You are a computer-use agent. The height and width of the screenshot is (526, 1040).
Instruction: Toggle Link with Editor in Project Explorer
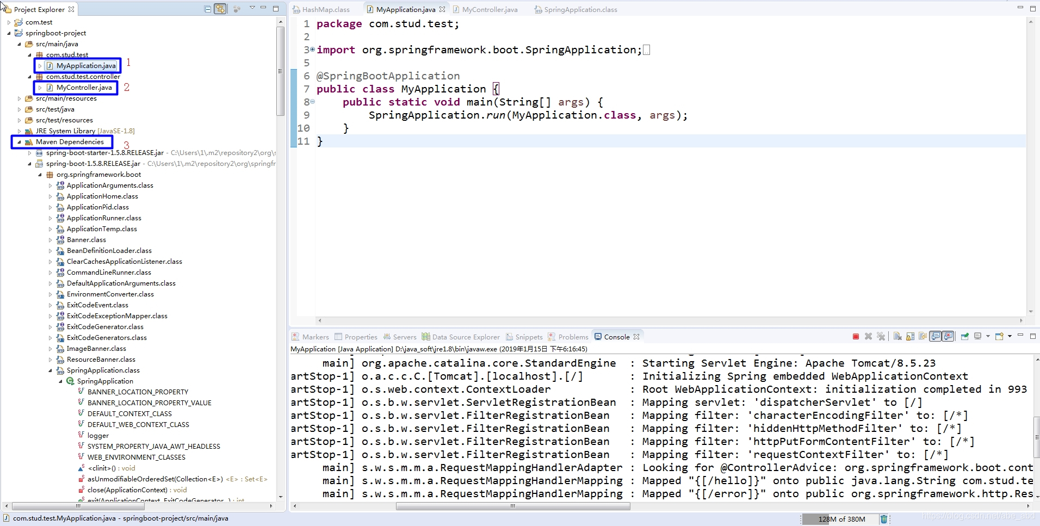point(220,9)
